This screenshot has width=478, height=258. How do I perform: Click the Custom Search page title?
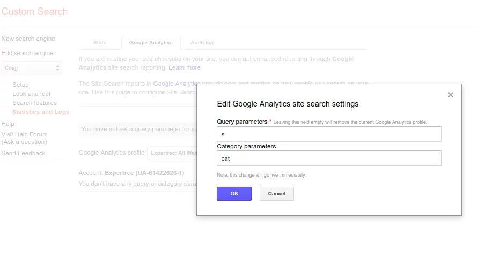click(x=34, y=11)
